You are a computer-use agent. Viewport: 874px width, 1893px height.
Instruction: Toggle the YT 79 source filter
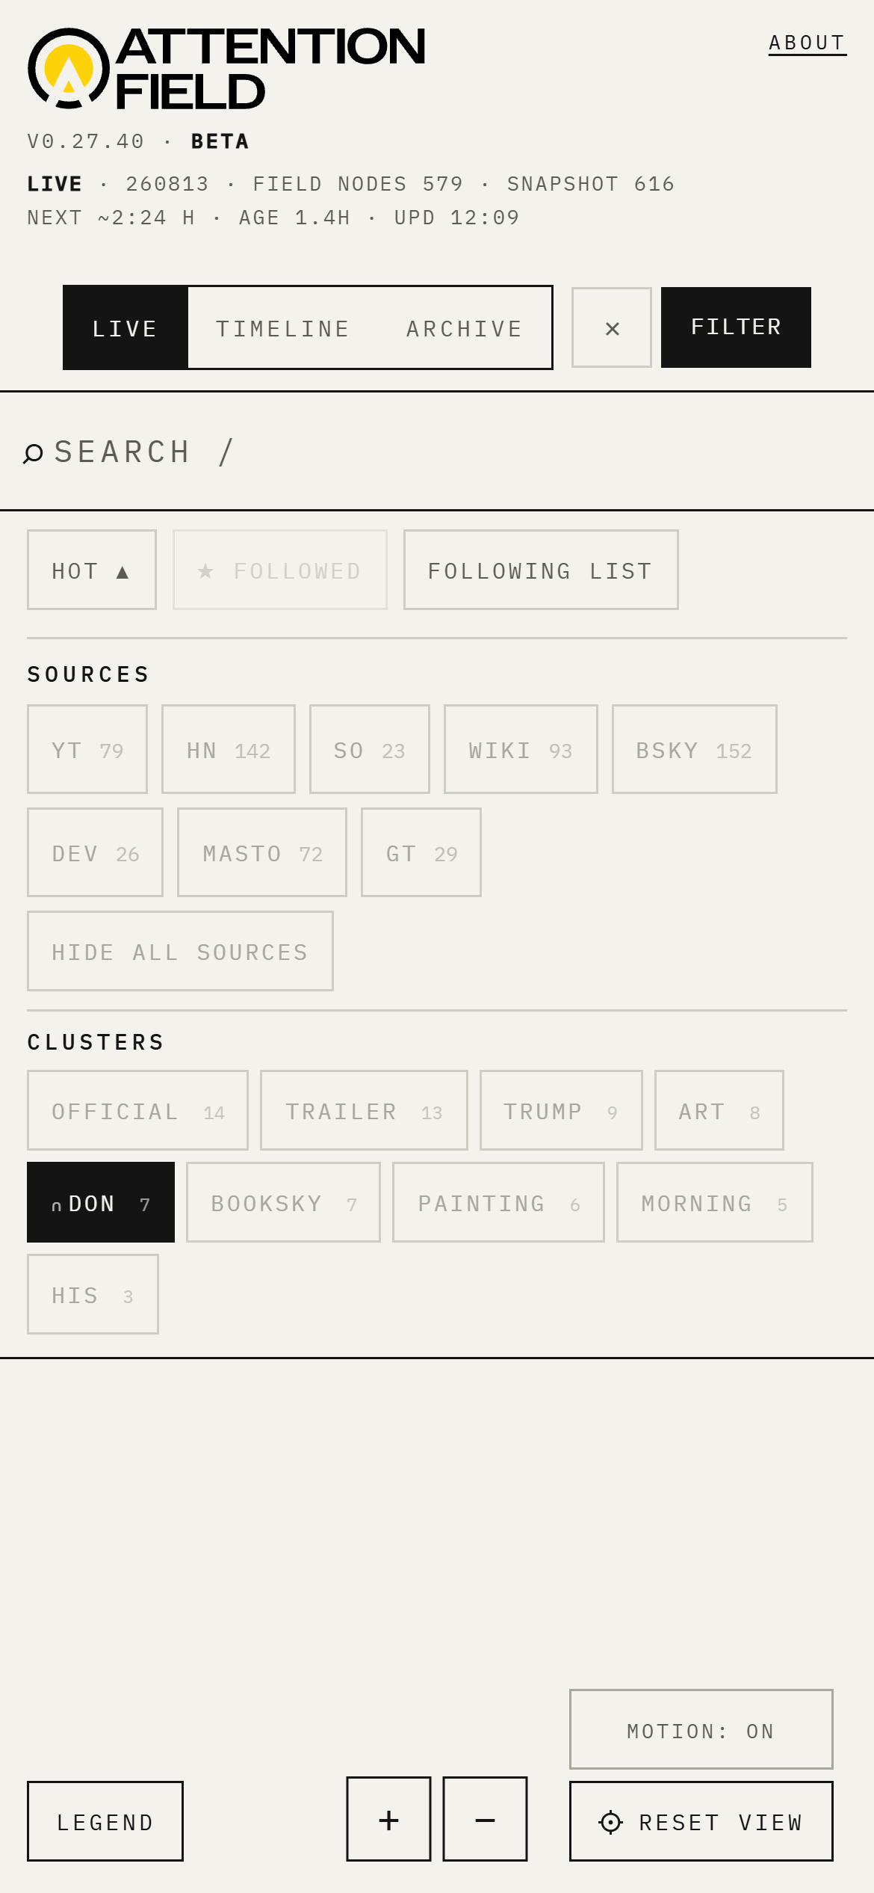click(x=87, y=749)
